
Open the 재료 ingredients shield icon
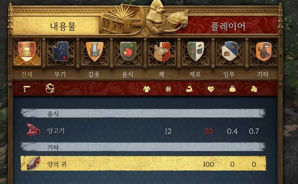point(196,51)
